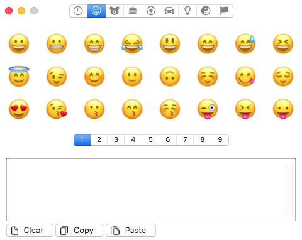302x240 pixels.
Task: Go to emoji page 3
Action: (116, 140)
